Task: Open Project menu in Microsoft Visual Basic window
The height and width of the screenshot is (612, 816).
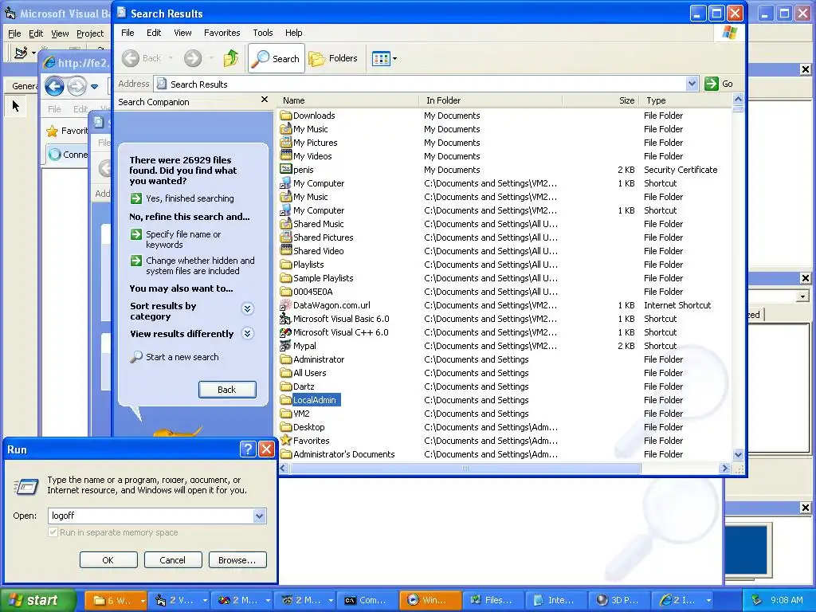Action: [x=90, y=33]
